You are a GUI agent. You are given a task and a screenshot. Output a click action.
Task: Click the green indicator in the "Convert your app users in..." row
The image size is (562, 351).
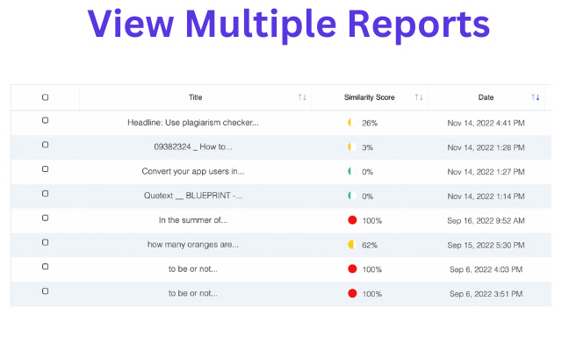coord(349,171)
